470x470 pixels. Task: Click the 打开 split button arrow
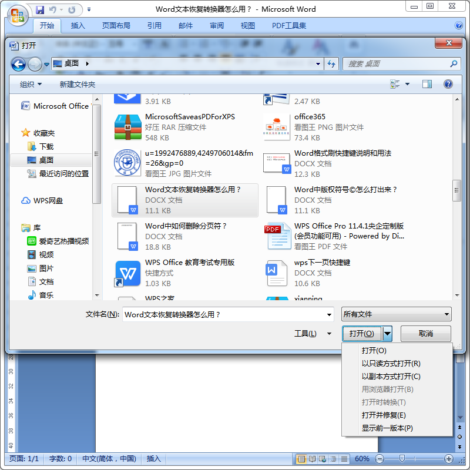(x=387, y=333)
